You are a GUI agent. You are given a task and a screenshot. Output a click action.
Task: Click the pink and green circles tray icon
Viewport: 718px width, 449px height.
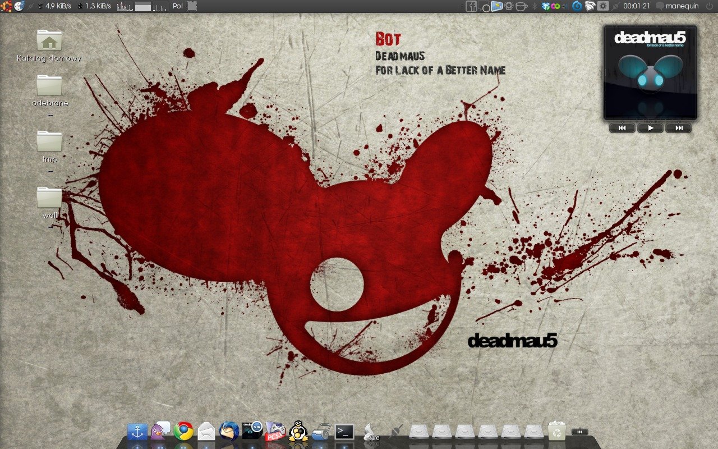click(555, 6)
